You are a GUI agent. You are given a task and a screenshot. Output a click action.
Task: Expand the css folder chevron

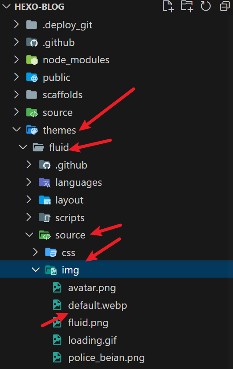coord(35,252)
